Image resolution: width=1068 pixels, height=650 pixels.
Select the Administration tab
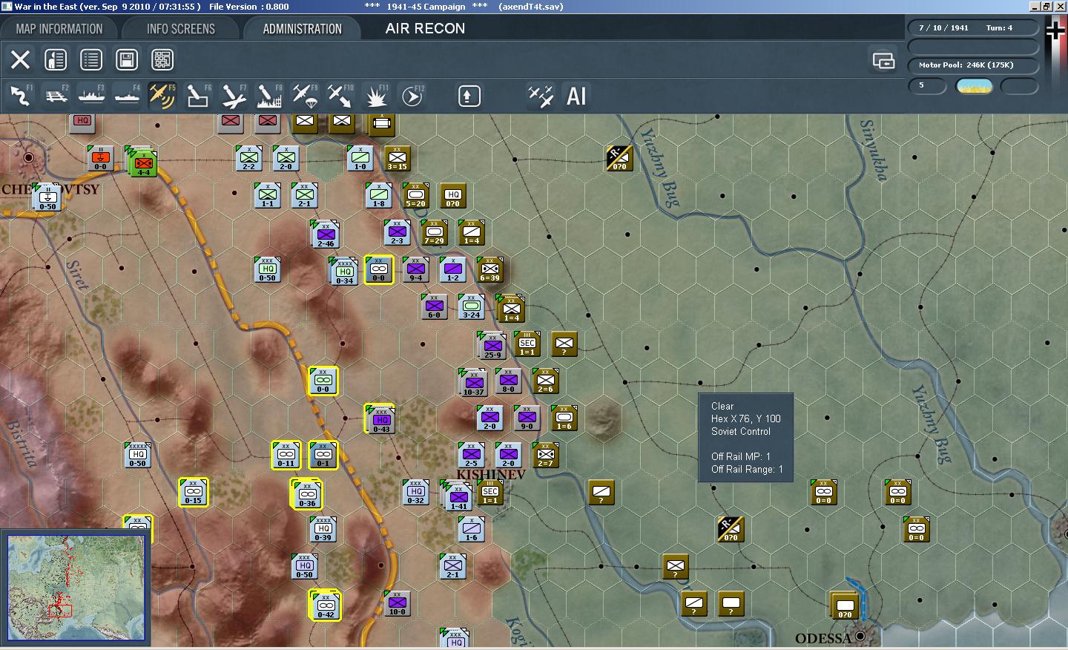coord(302,29)
